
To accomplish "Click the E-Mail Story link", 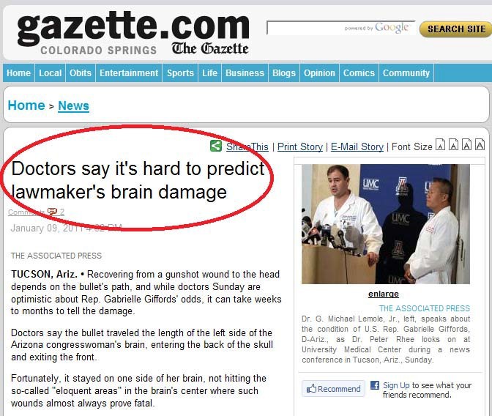I will tap(357, 146).
